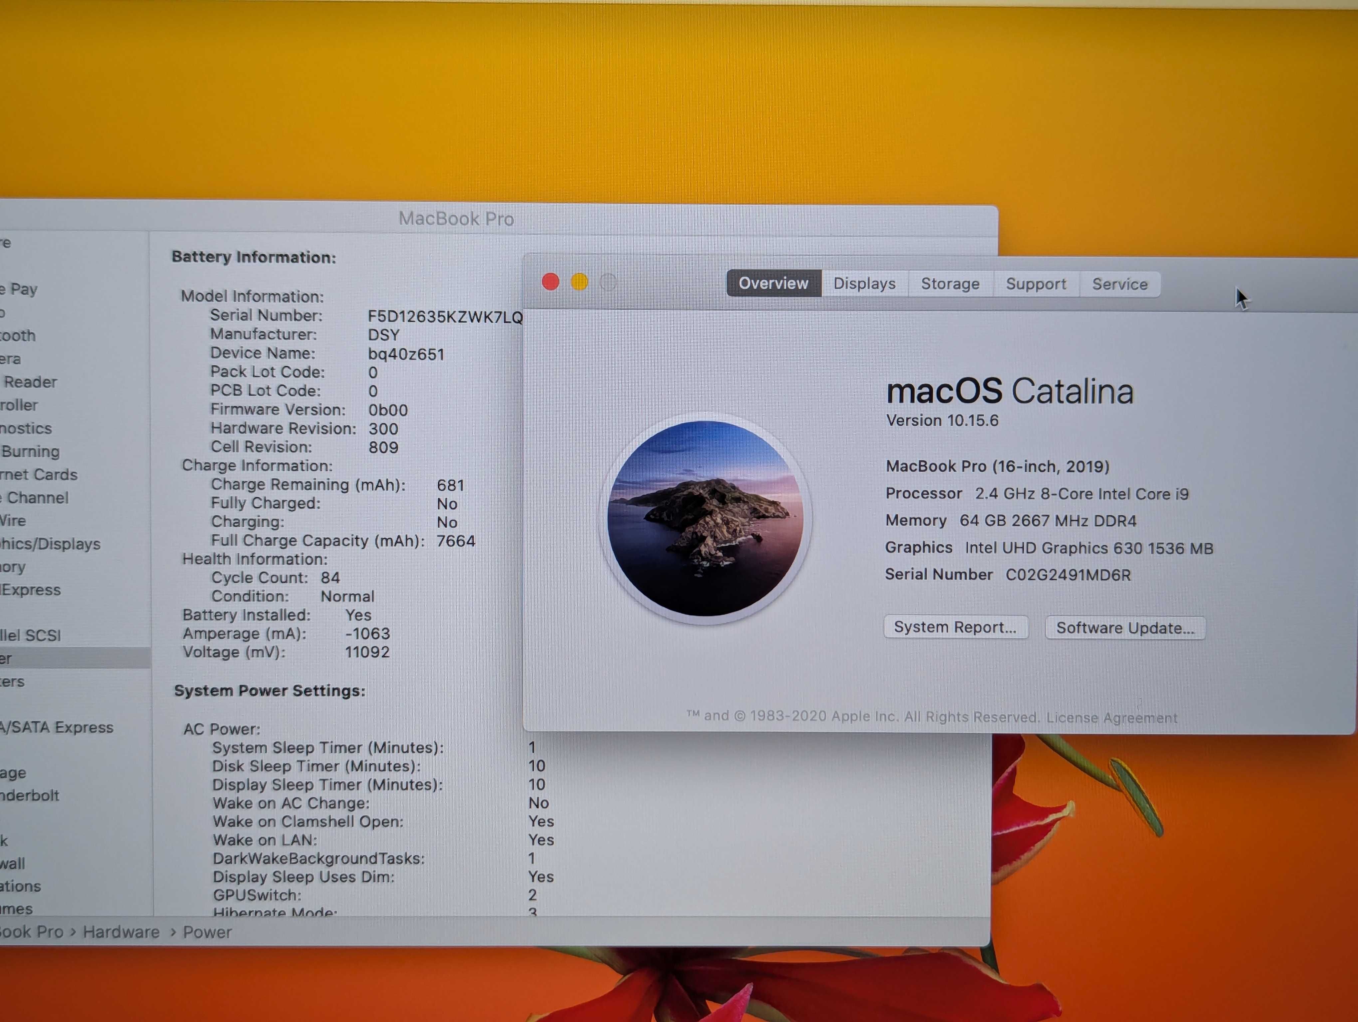Click the Cycle Count value 84
Screen dimensions: 1358x1022
pyautogui.click(x=330, y=578)
